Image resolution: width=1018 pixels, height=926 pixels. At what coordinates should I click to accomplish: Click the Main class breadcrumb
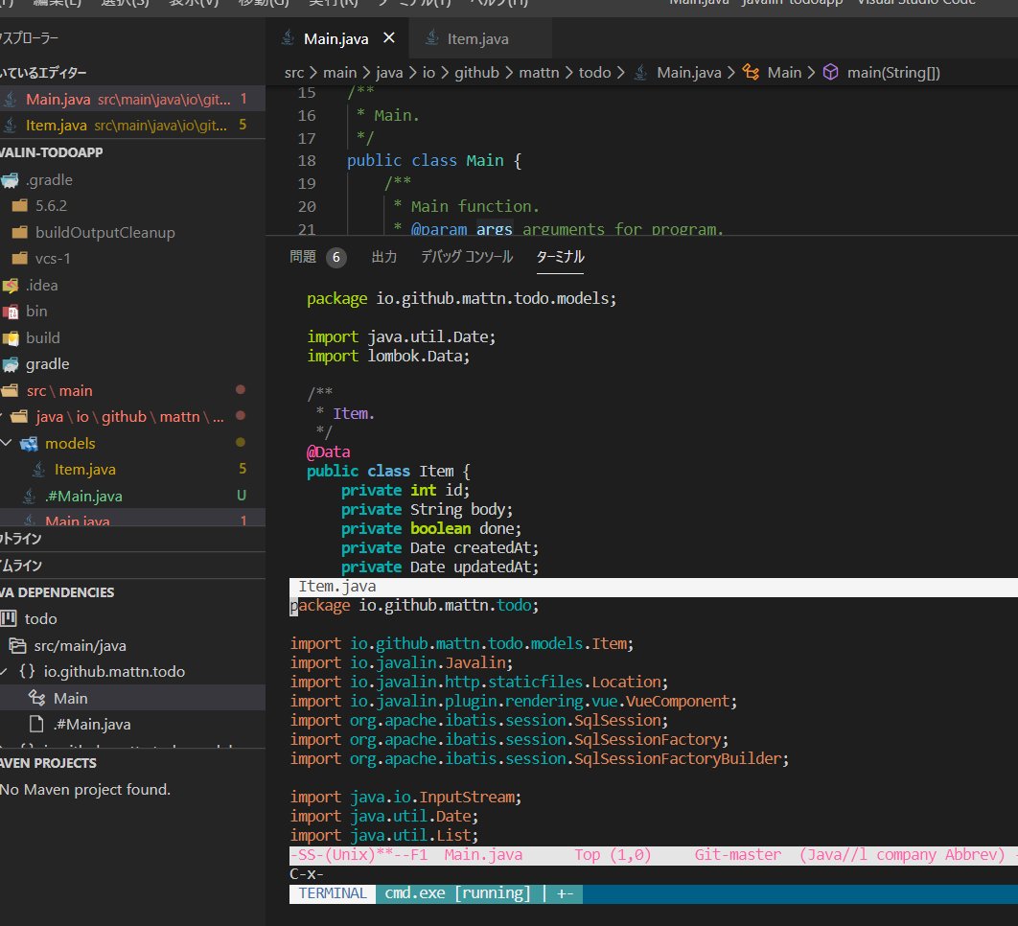click(784, 72)
